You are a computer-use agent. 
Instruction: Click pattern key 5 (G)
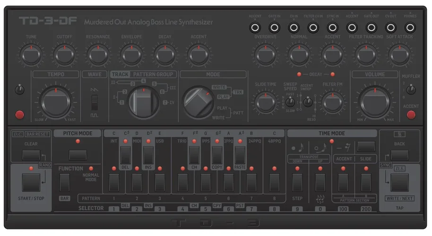click(x=206, y=182)
